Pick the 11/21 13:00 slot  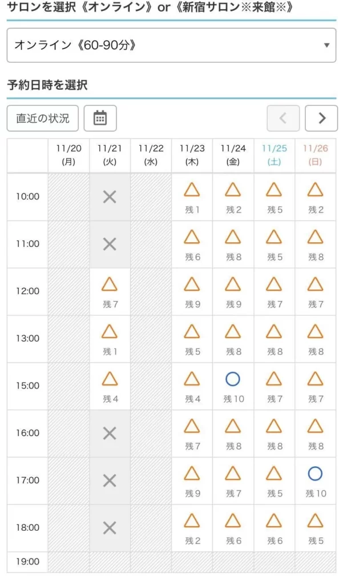110,338
